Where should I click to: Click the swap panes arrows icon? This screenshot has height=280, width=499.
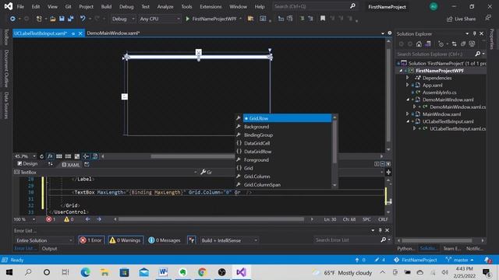(x=50, y=164)
